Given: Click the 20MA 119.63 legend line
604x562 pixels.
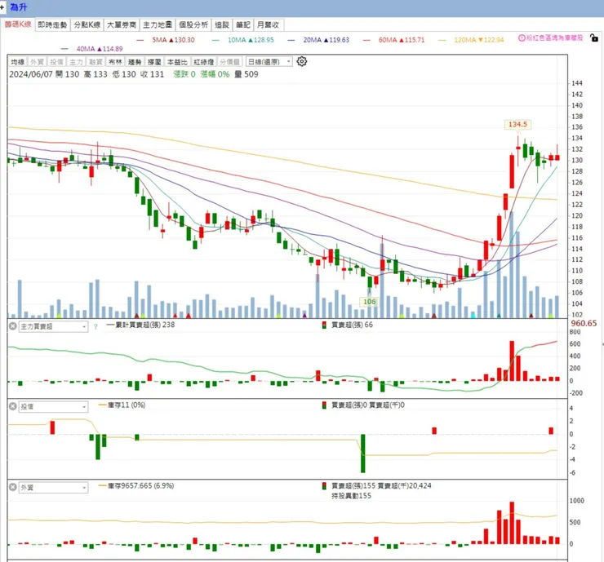Looking at the screenshot, I should 318,40.
